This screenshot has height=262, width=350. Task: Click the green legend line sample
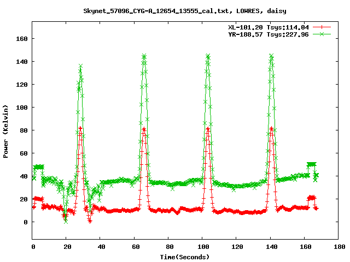coord(322,34)
